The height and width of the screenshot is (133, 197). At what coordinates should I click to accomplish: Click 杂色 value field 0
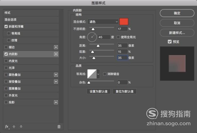[x=122, y=83]
